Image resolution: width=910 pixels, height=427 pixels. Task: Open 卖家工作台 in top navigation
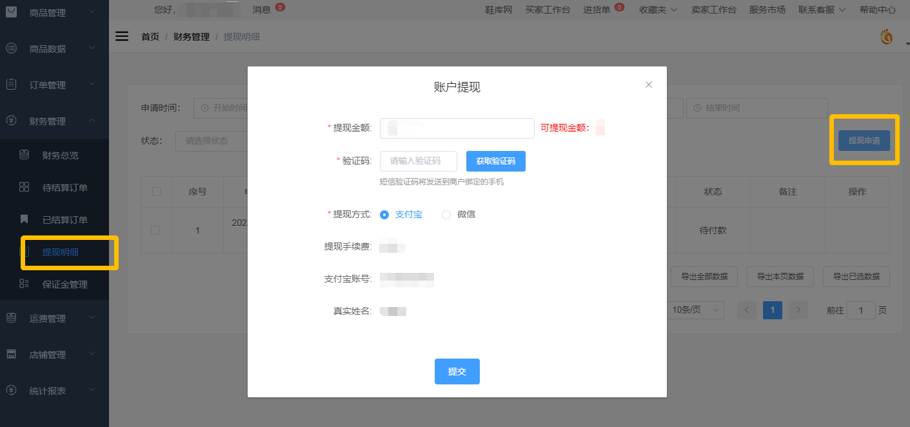[713, 10]
